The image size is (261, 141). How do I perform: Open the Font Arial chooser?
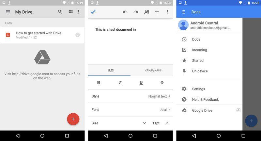click(x=130, y=110)
